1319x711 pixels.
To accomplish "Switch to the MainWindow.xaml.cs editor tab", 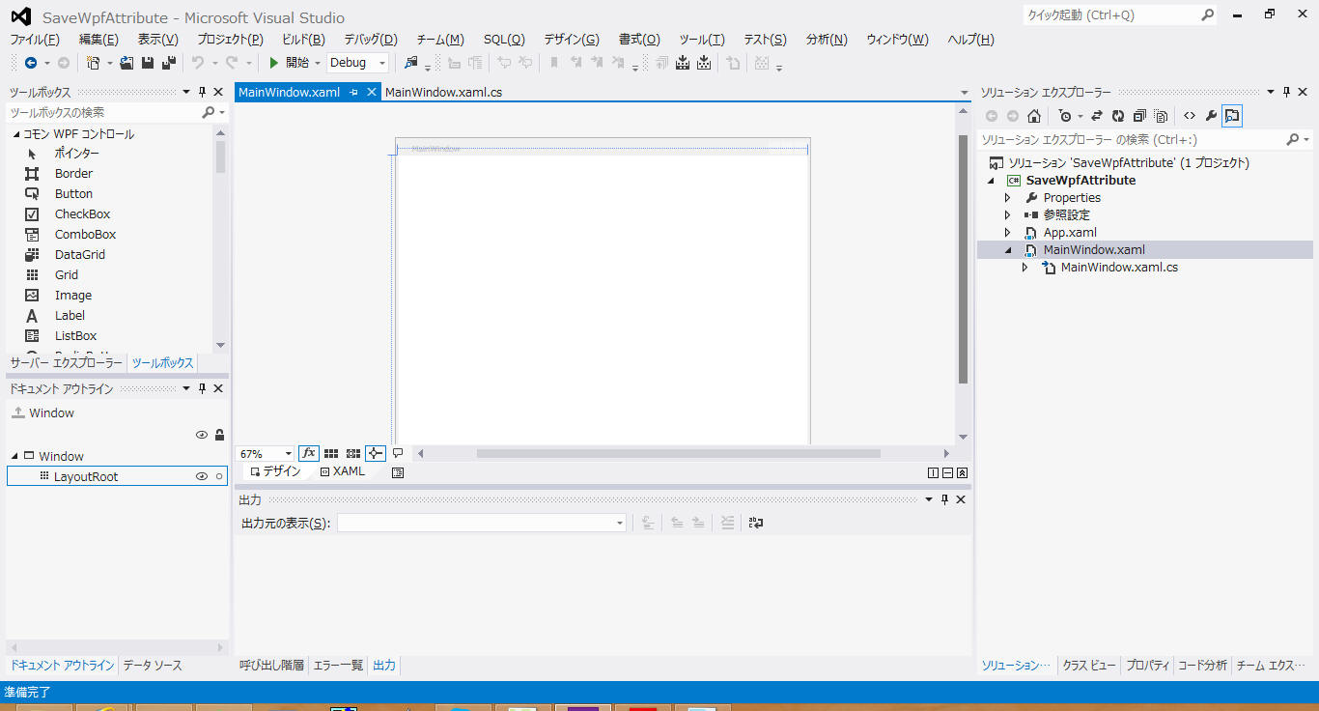I will pos(443,93).
